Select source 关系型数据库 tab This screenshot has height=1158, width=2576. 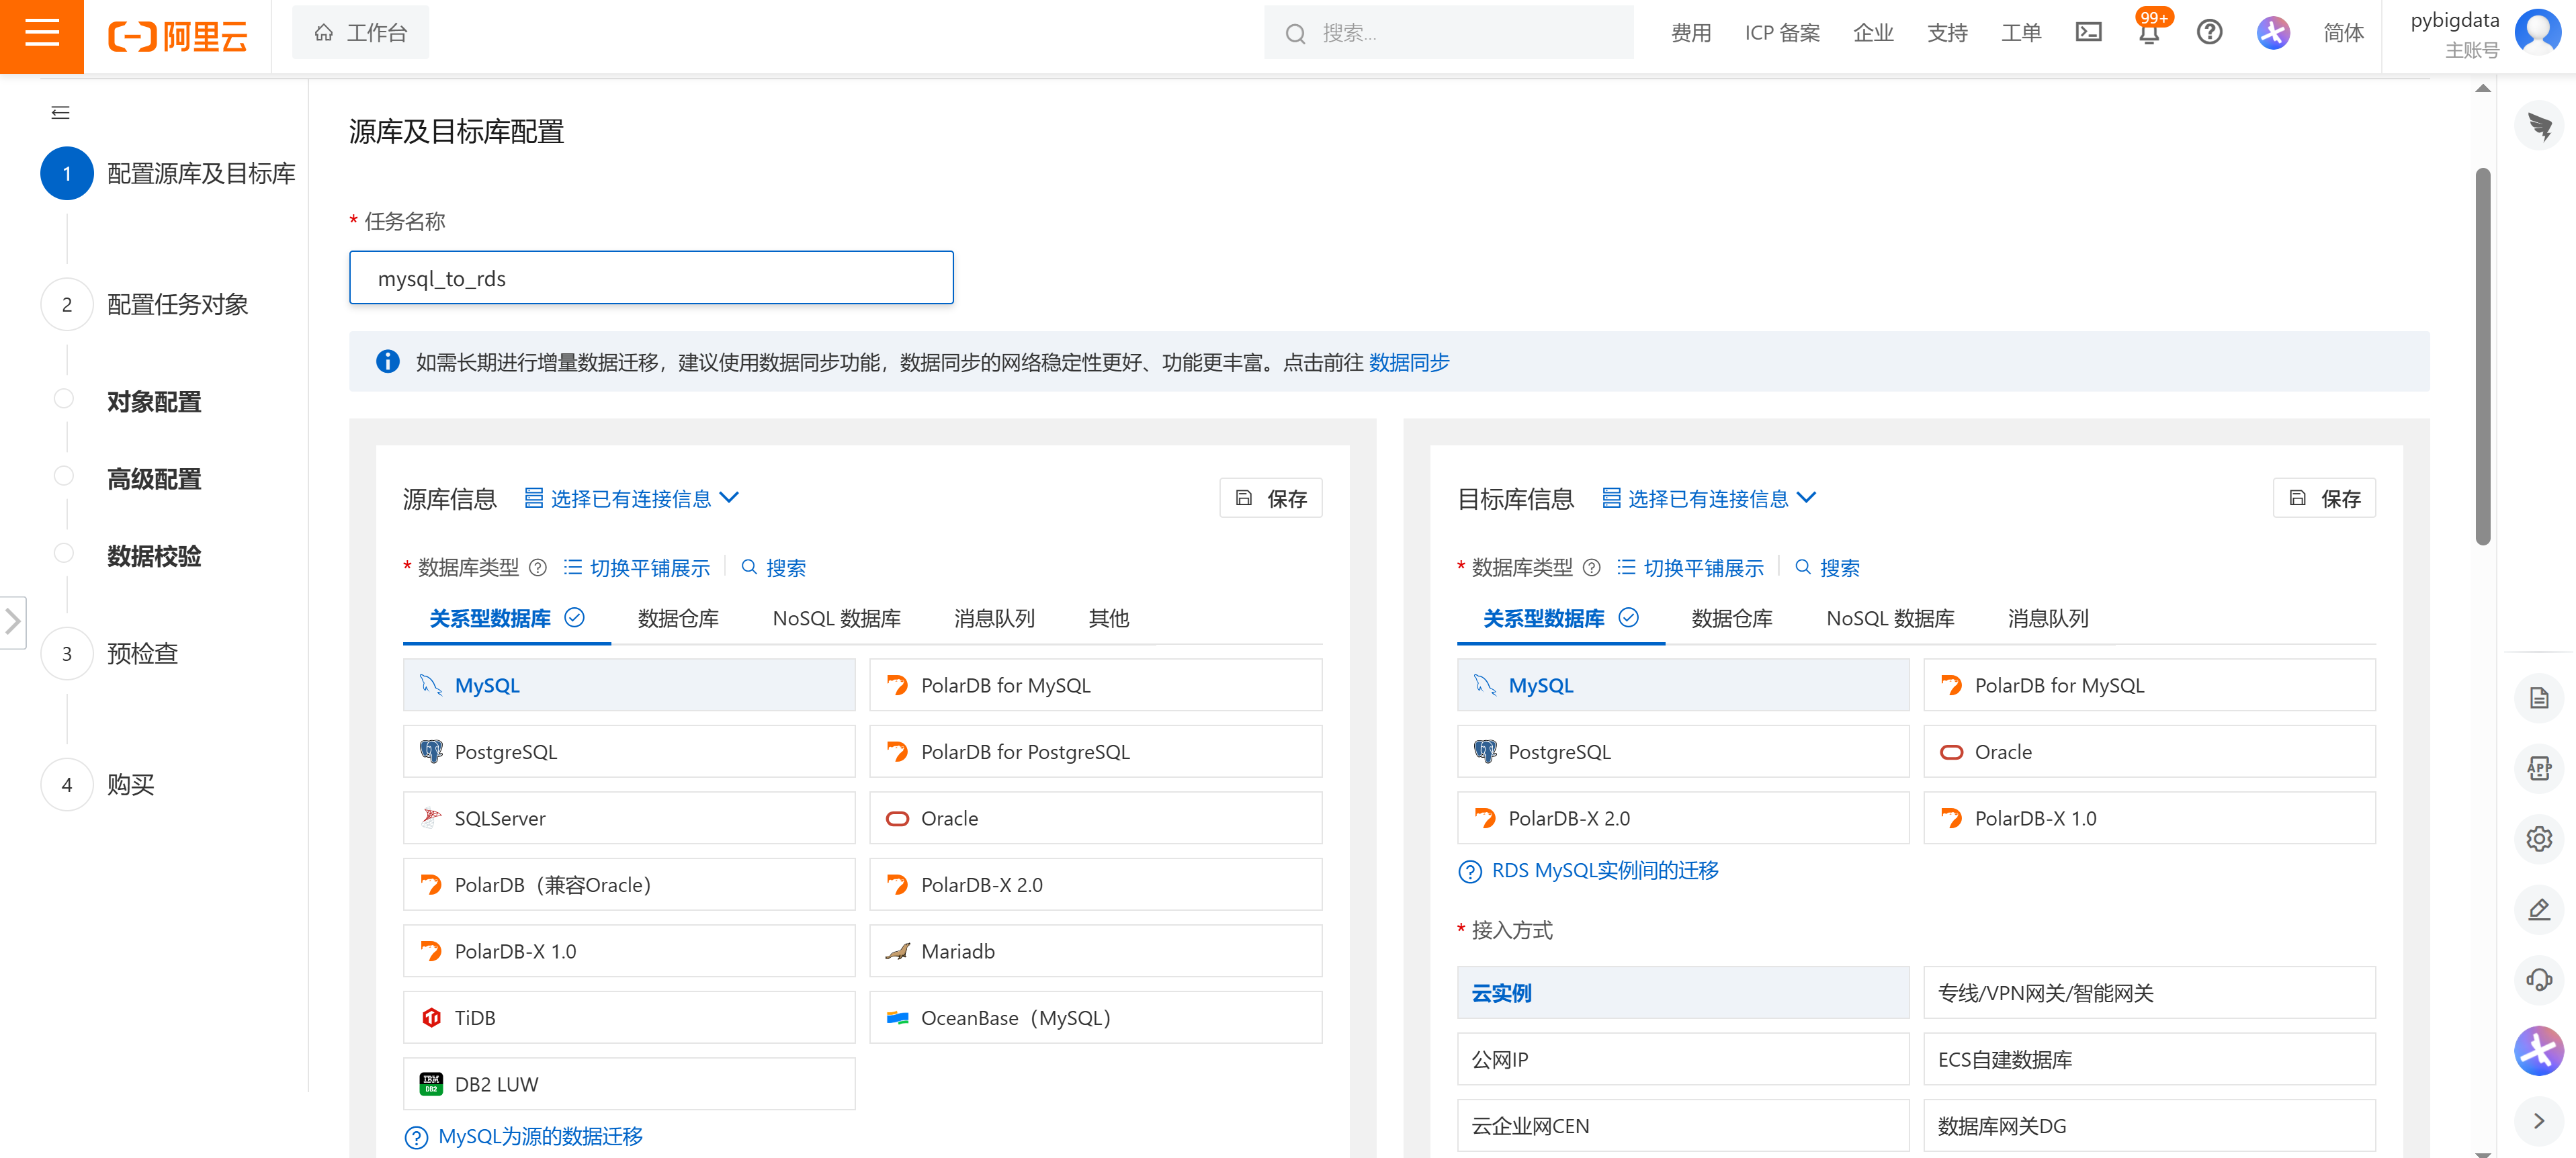[x=507, y=619]
